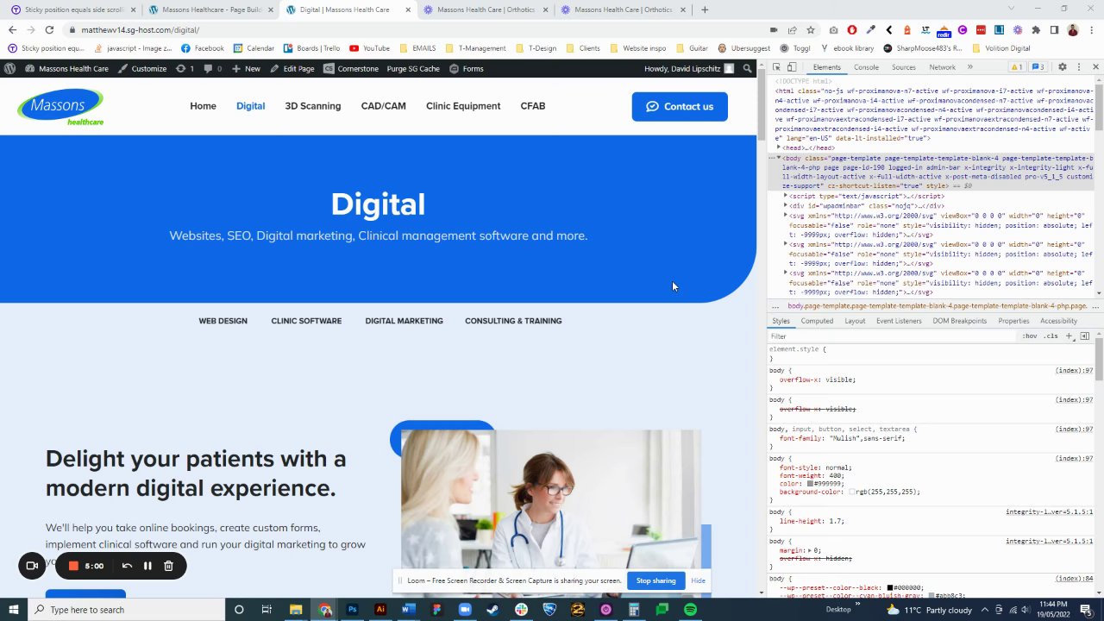
Task: Open the CAD/CAM navigation link
Action: pyautogui.click(x=383, y=106)
